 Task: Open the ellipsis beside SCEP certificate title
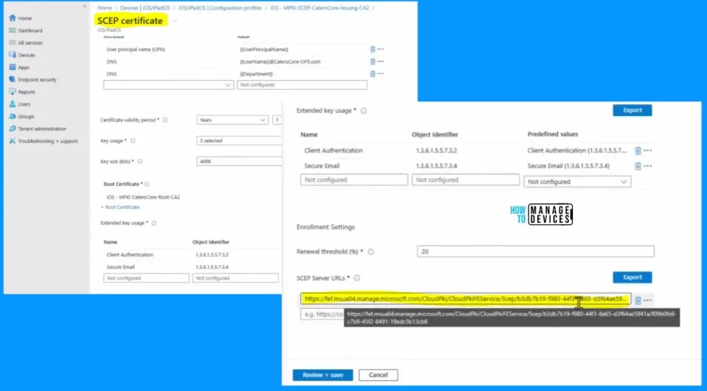click(175, 21)
